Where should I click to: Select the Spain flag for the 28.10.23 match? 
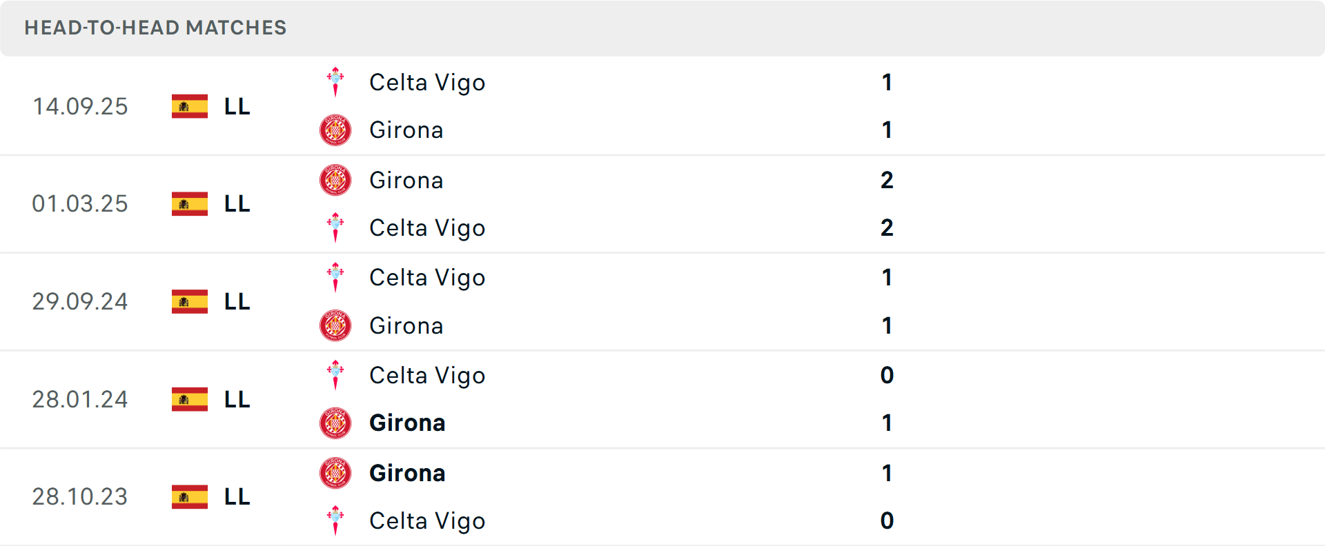189,496
